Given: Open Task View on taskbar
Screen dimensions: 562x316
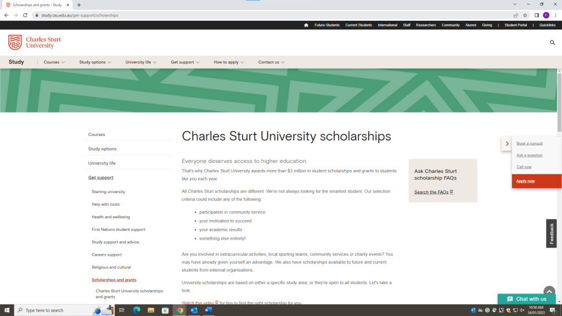Looking at the screenshot, I should pyautogui.click(x=122, y=311).
